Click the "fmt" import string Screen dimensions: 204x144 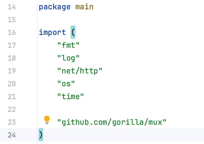tap(68, 45)
